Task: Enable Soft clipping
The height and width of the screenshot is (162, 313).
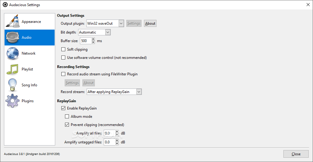Action: pos(63,49)
